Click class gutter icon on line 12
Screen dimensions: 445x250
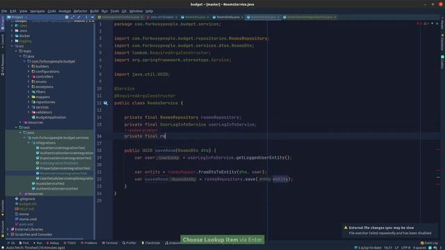tap(106, 103)
